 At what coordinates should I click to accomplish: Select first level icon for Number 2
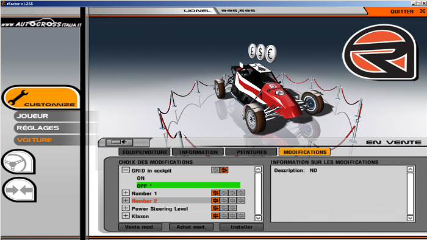click(215, 201)
